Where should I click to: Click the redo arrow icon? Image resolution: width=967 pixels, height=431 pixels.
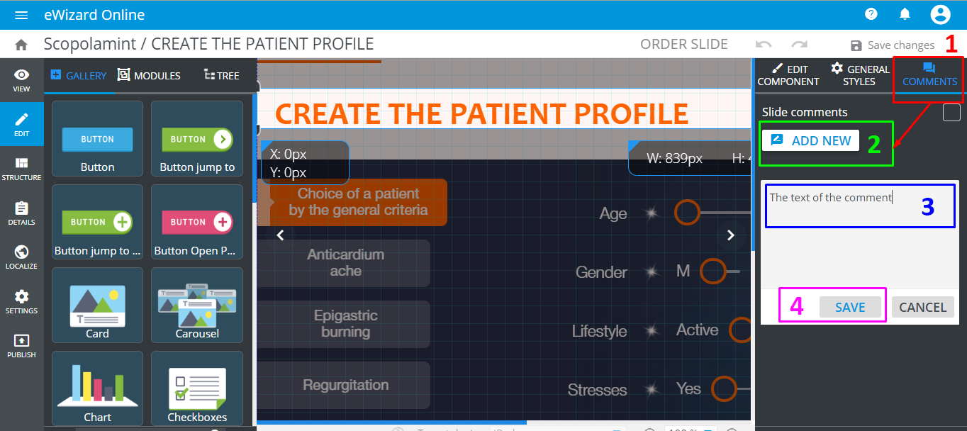[x=800, y=45]
